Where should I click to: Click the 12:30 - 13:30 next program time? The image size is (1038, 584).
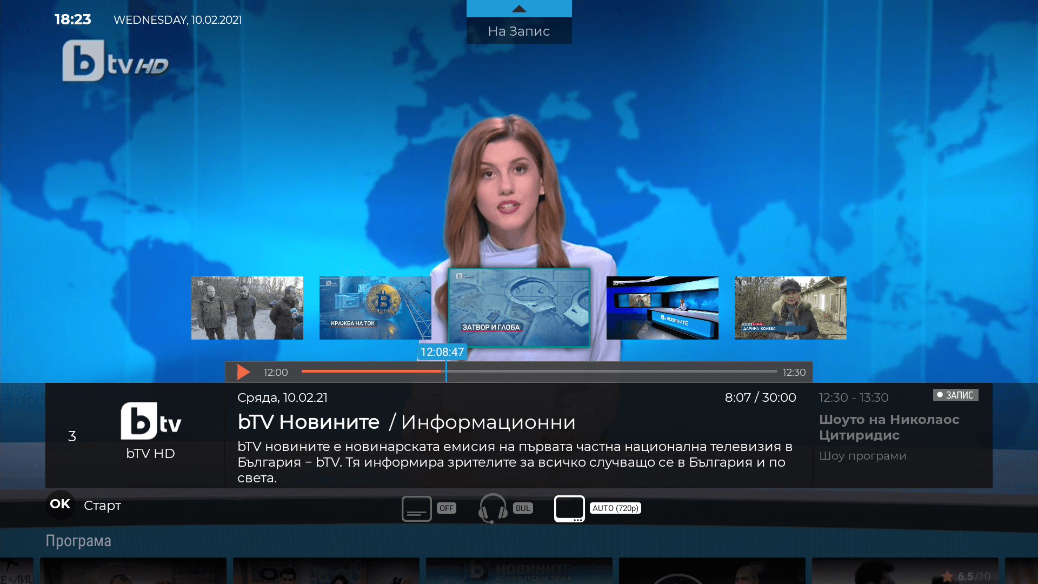point(854,397)
